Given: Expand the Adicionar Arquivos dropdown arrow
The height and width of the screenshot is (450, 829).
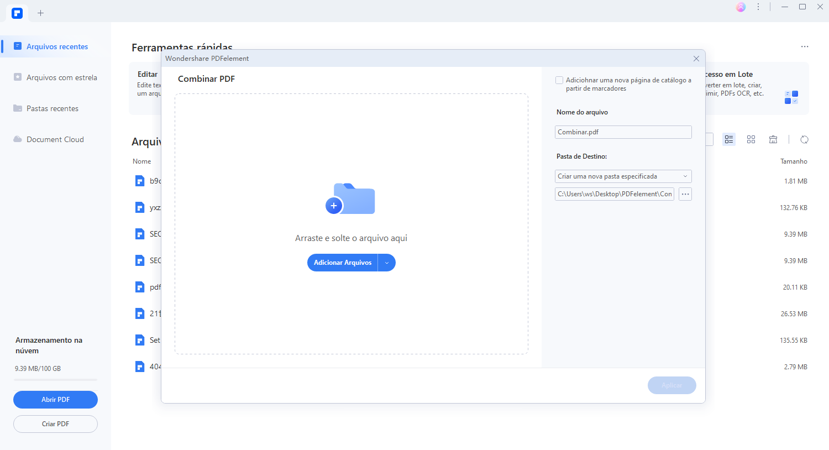Looking at the screenshot, I should [386, 263].
